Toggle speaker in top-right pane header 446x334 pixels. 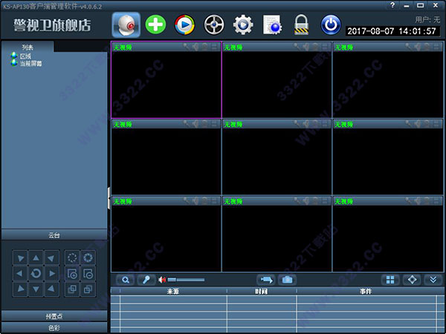pyautogui.click(x=417, y=47)
